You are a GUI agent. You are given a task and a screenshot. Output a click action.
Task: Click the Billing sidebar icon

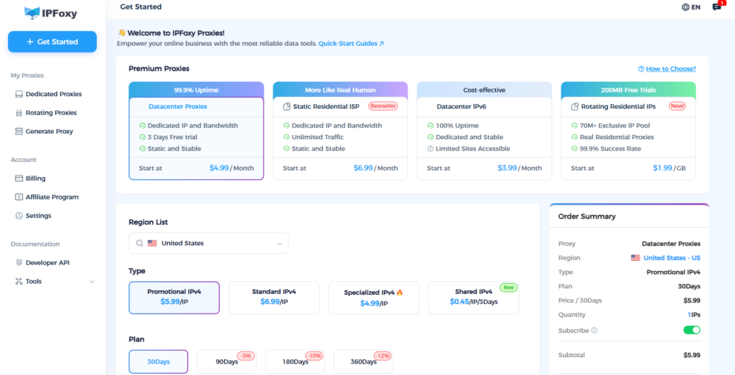coord(19,179)
